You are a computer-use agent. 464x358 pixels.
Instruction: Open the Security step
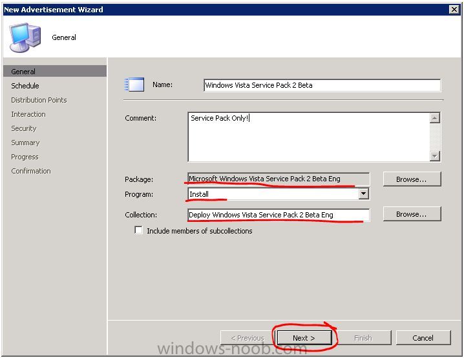(24, 128)
